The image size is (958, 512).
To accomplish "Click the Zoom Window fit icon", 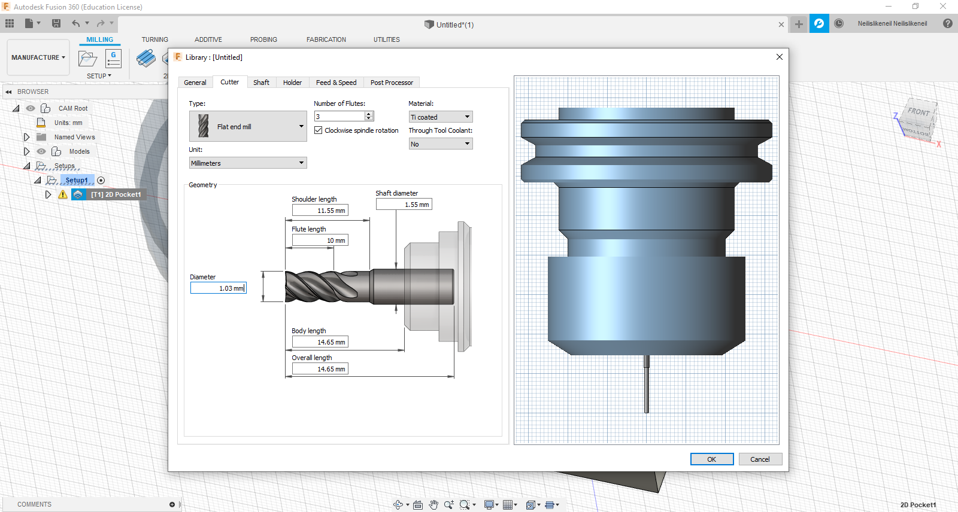I will [465, 505].
